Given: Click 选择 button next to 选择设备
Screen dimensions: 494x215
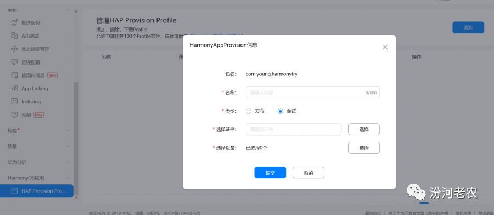Looking at the screenshot, I should (x=364, y=148).
